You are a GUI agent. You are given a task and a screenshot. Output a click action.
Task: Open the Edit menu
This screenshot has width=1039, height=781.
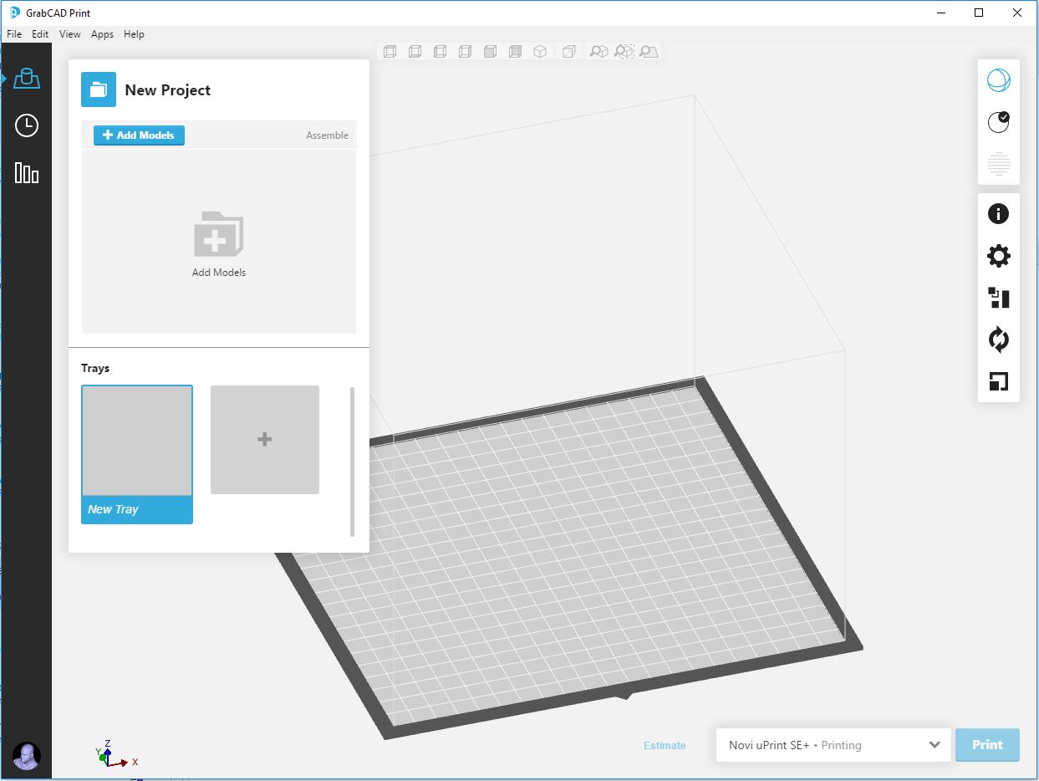point(40,34)
